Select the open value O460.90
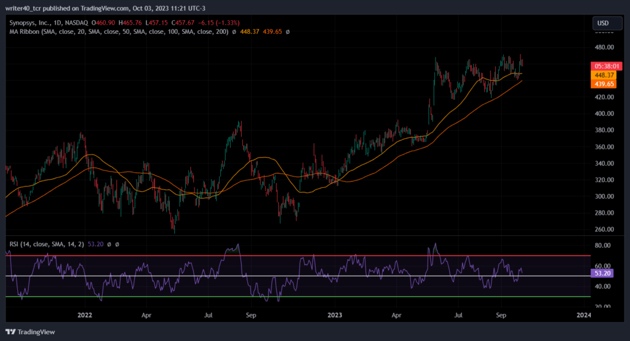 tap(103, 23)
